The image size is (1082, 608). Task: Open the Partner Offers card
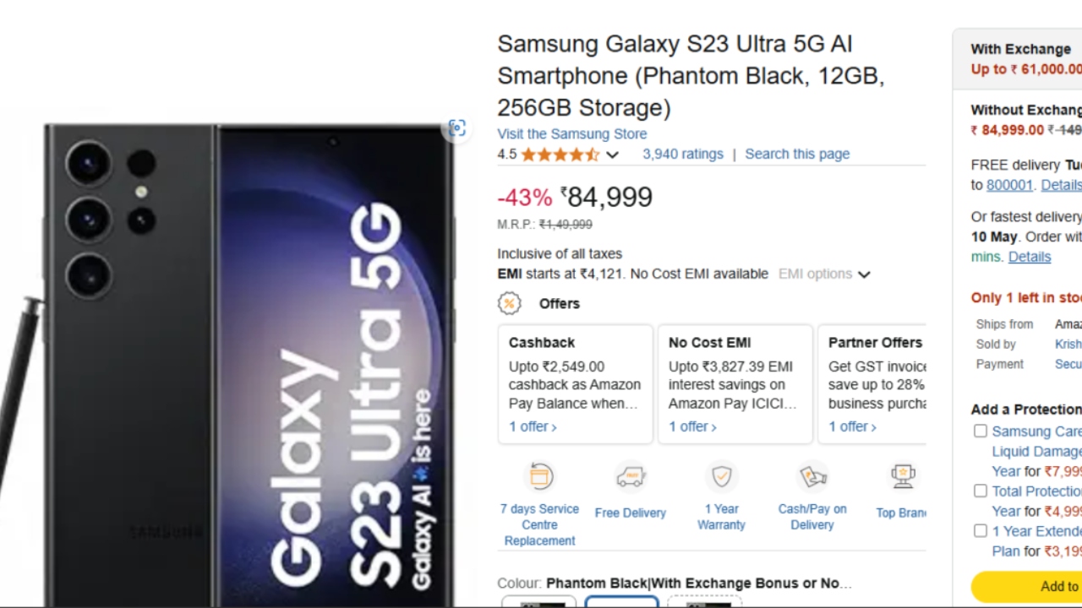[875, 384]
